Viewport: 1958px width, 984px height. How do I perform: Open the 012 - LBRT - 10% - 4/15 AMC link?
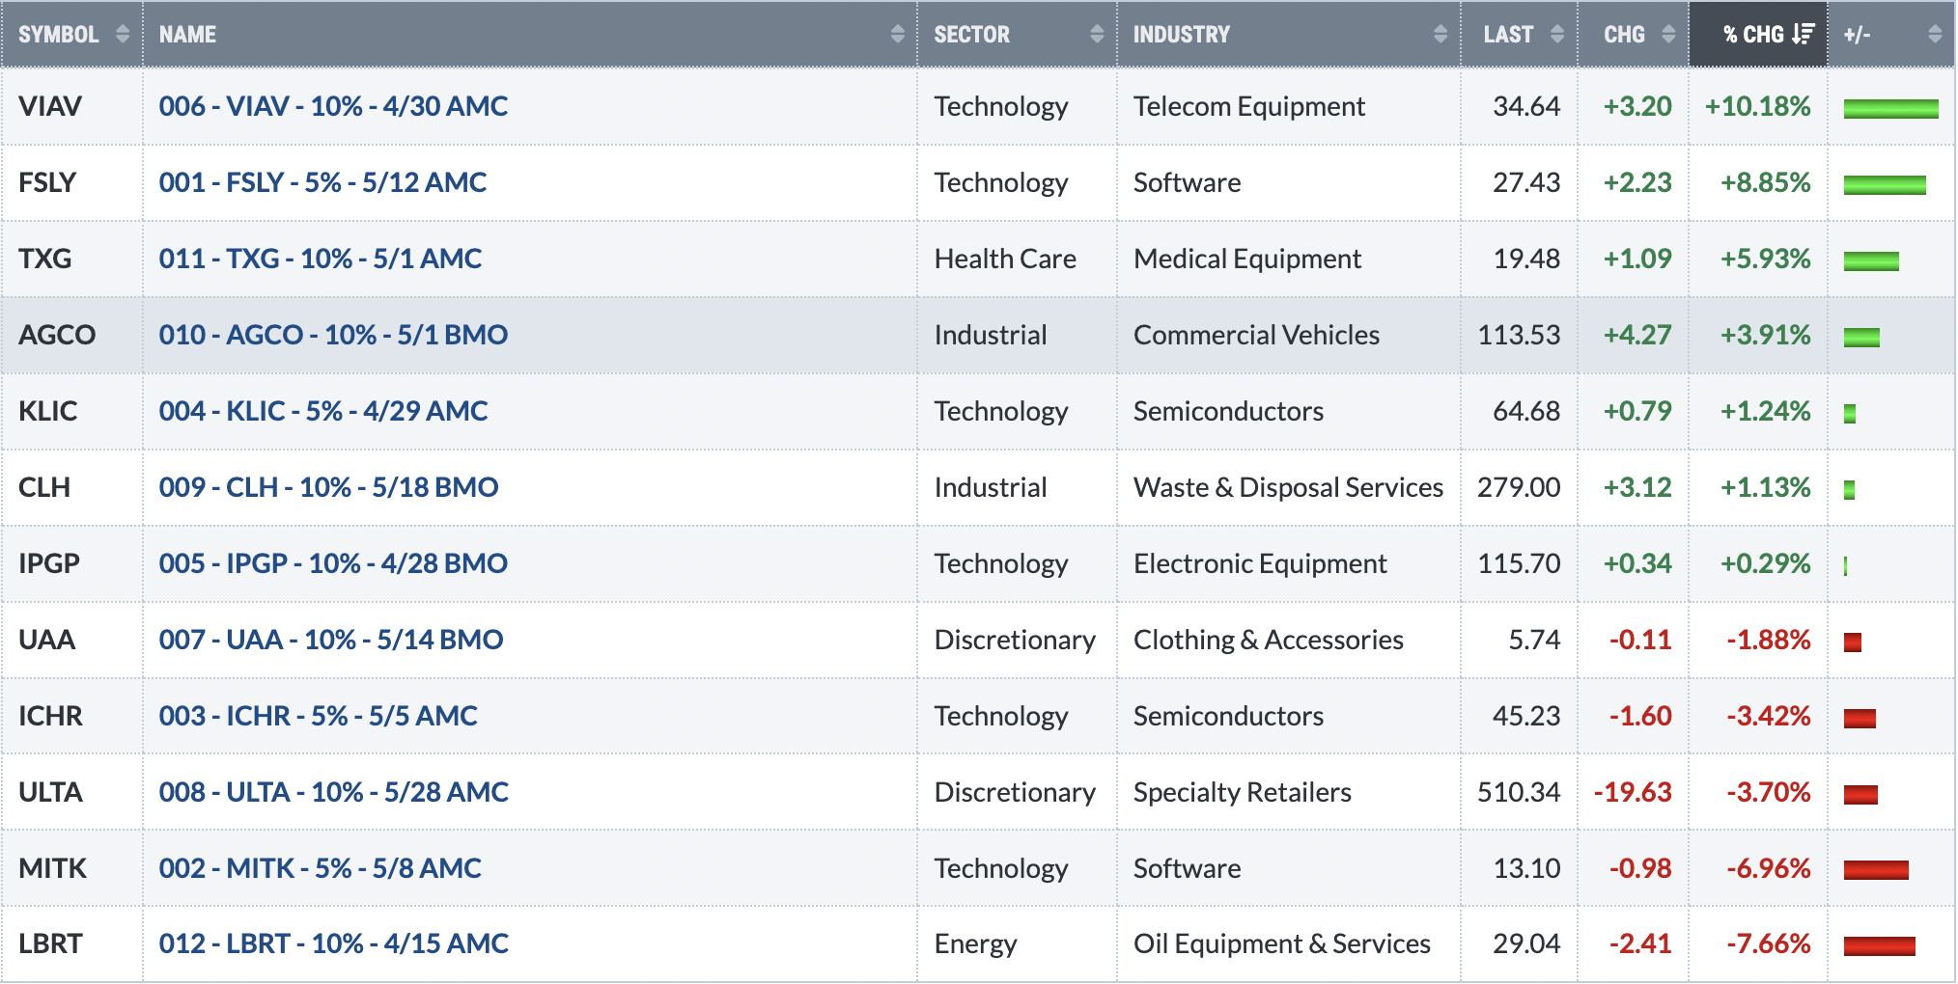click(333, 943)
